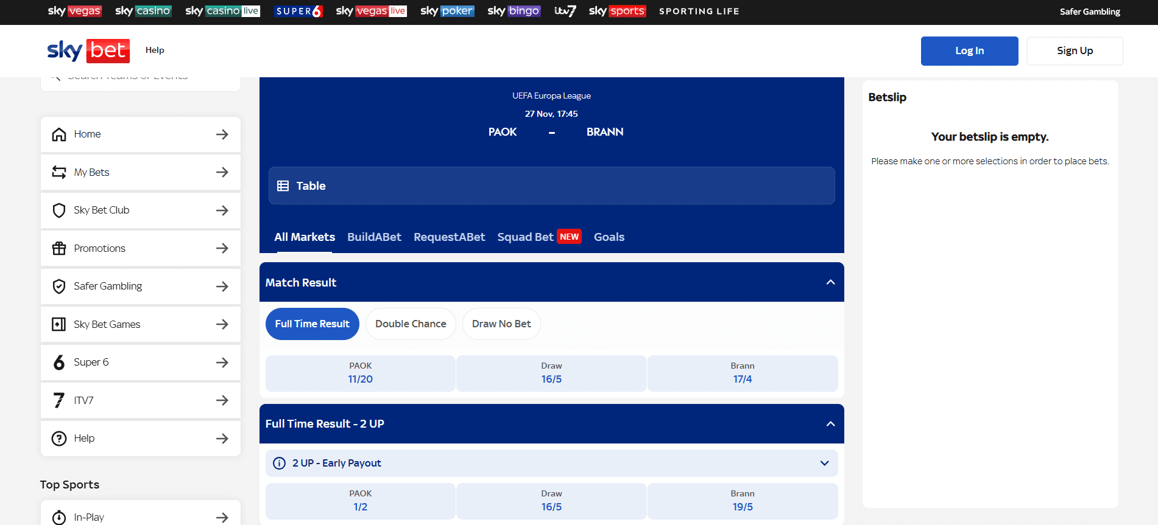Click the ITV7 sidebar icon
Viewport: 1158px width, 525px height.
59,400
